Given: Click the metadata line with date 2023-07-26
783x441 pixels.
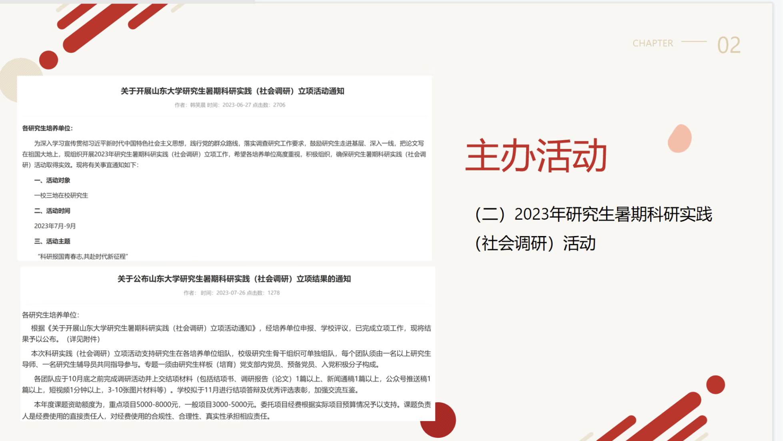Looking at the screenshot, I should (232, 293).
